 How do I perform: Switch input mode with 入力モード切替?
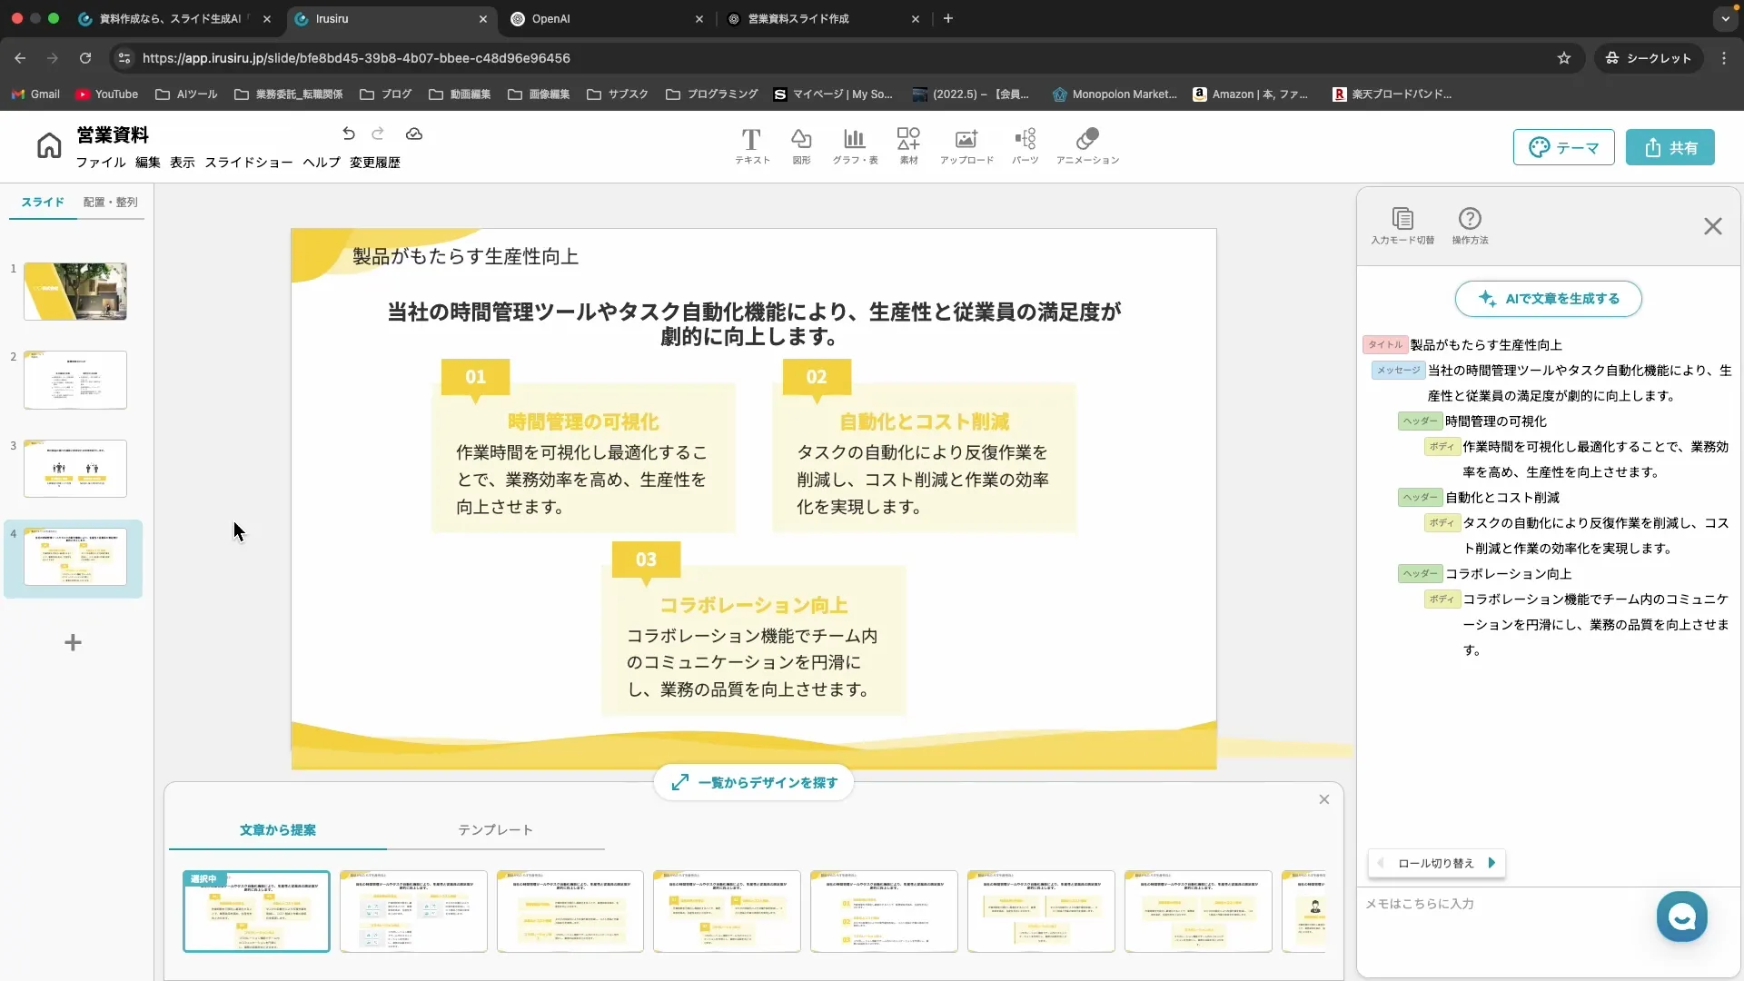pos(1402,224)
